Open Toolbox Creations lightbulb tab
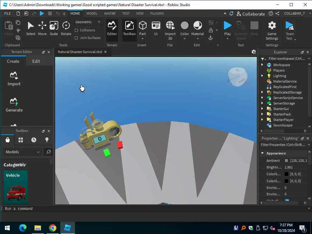Screen dimensions: 312x234 pyautogui.click(x=47, y=140)
